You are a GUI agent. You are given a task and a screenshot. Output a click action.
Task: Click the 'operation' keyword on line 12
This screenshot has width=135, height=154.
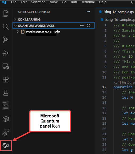click(123, 87)
